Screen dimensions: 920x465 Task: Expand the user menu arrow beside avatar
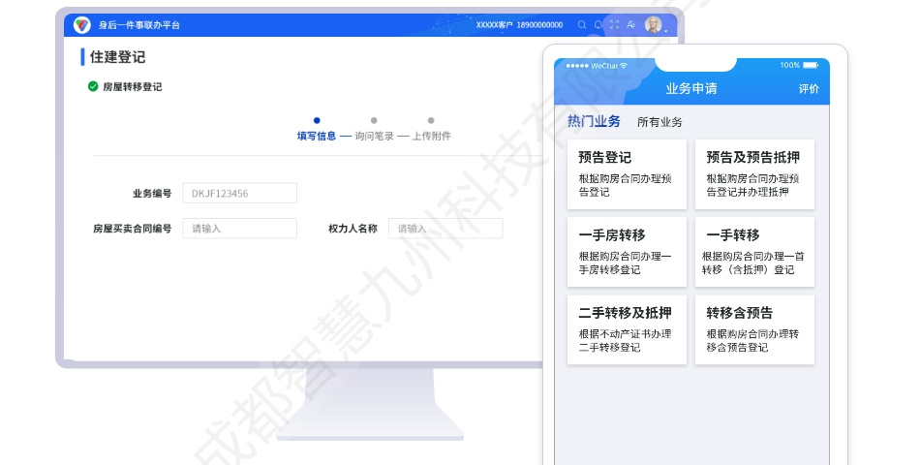tap(666, 31)
